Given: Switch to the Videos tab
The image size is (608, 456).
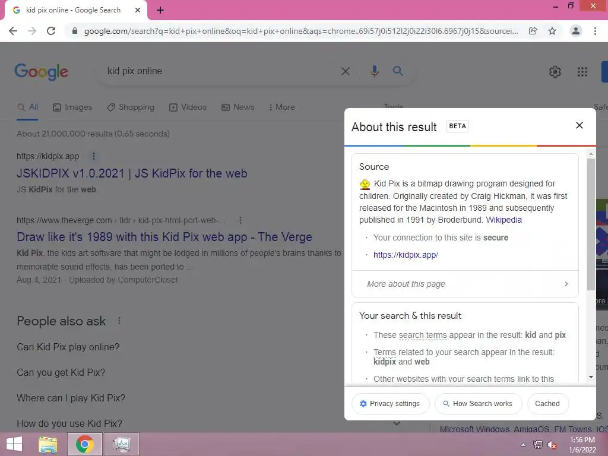Looking at the screenshot, I should click(188, 107).
